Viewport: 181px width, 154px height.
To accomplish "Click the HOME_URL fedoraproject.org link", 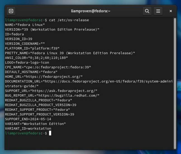I will (x=53, y=77).
